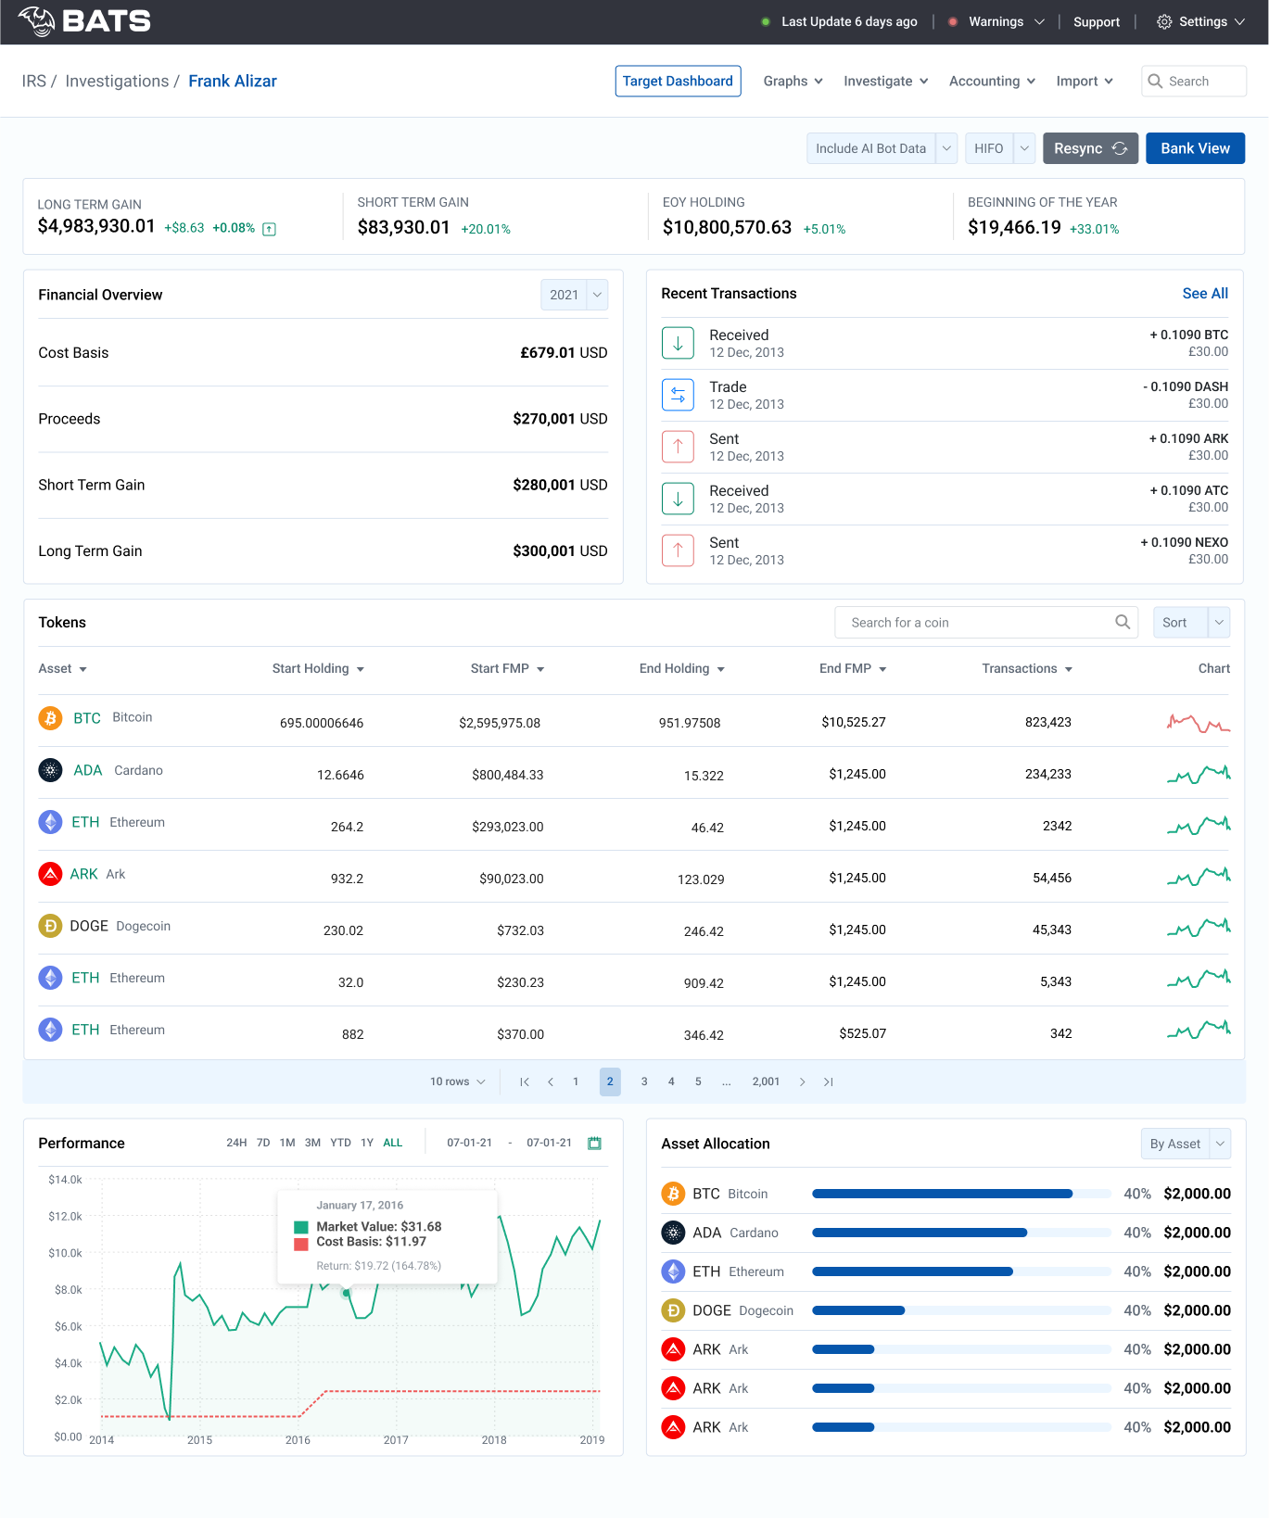This screenshot has height=1518, width=1269.
Task: Click the search magnifier in Tokens coin search
Action: (x=1122, y=622)
